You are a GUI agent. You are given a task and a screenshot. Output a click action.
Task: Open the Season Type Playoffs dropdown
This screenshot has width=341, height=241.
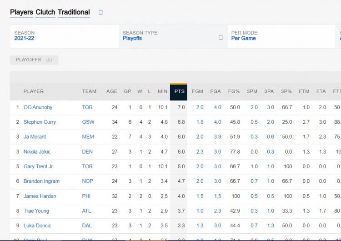click(173, 36)
